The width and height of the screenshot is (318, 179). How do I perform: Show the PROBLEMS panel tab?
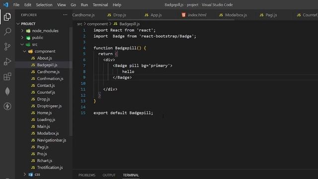pos(87,175)
